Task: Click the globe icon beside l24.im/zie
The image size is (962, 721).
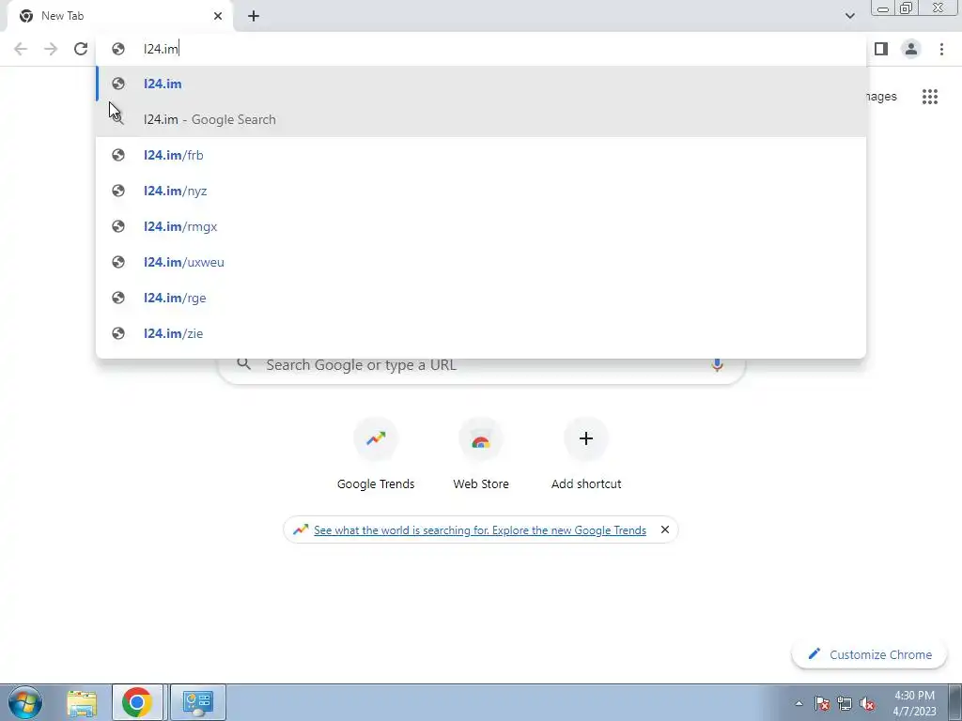Action: pos(118,333)
